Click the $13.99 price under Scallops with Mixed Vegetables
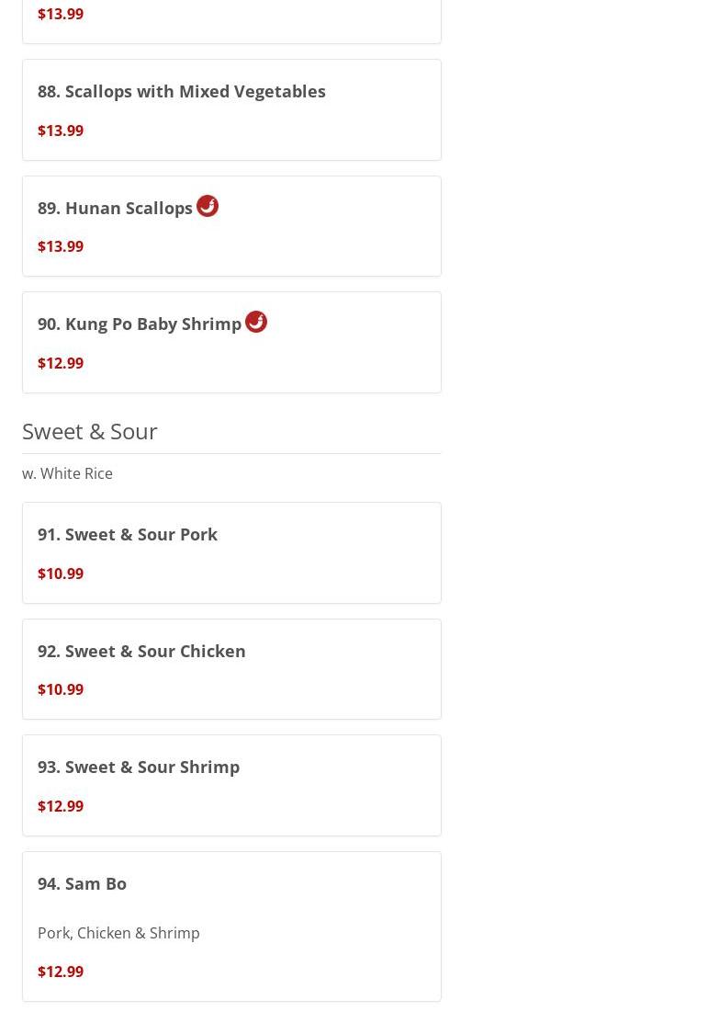This screenshot has height=1023, width=707. pyautogui.click(x=61, y=131)
